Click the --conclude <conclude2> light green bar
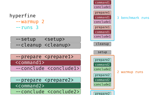158x95 pixels. pos(46,91)
